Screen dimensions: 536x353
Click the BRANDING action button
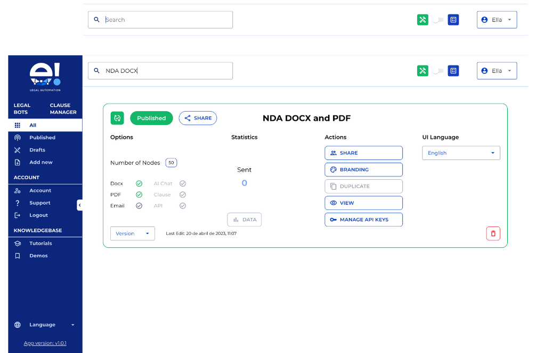point(363,170)
